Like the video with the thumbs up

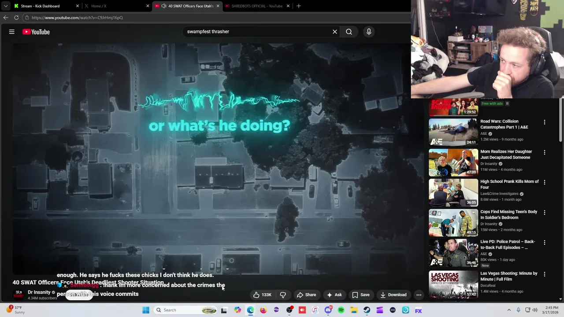pyautogui.click(x=262, y=295)
